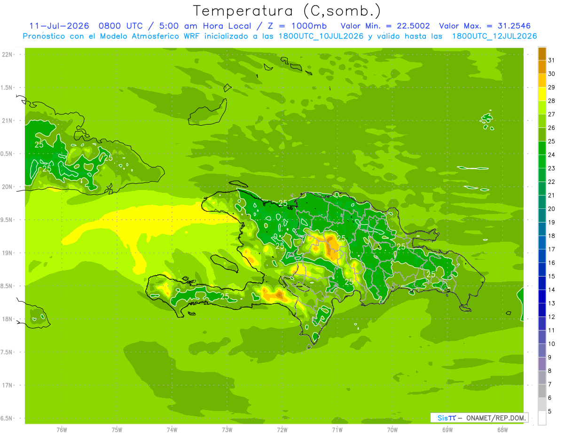Viewport: 564px width, 436px height.
Task: Click the "72W" longitude axis label
Action: click(282, 430)
